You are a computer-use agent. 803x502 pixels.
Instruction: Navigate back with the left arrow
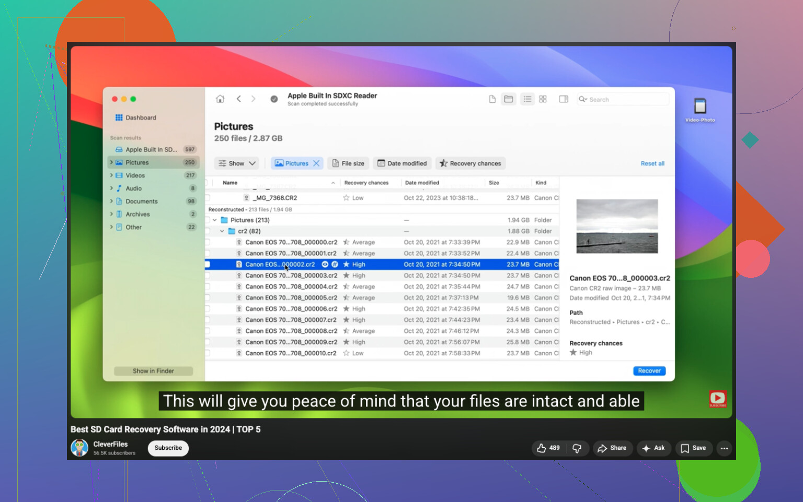point(239,99)
